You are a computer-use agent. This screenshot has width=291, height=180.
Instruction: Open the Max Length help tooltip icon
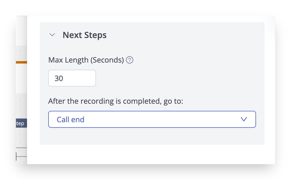pyautogui.click(x=130, y=60)
